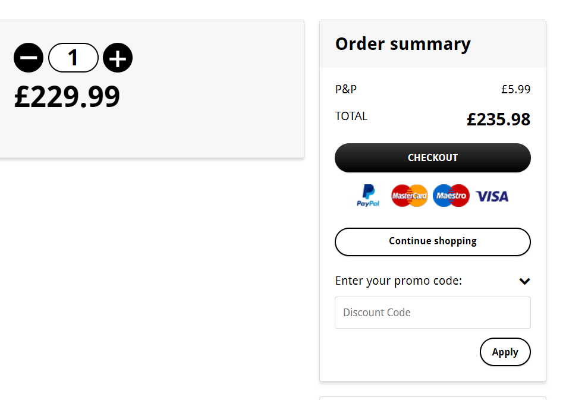Click the Order summary heading
Image resolution: width=566 pixels, height=400 pixels.
pyautogui.click(x=403, y=44)
